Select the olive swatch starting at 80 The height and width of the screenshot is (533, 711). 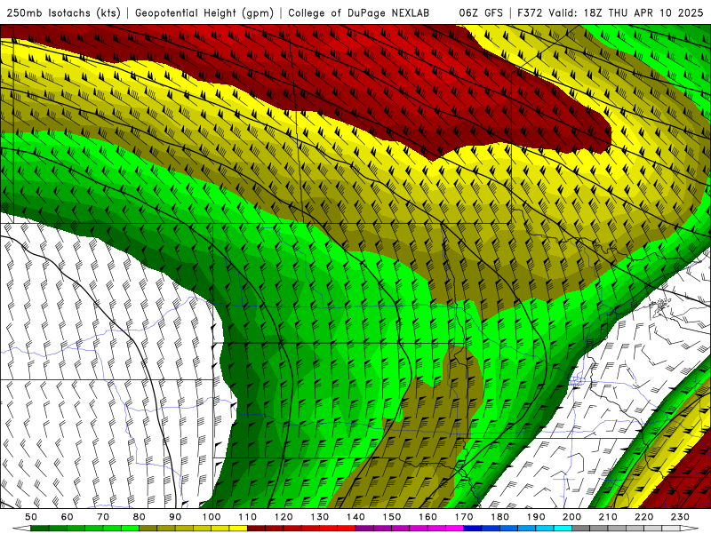click(148, 529)
